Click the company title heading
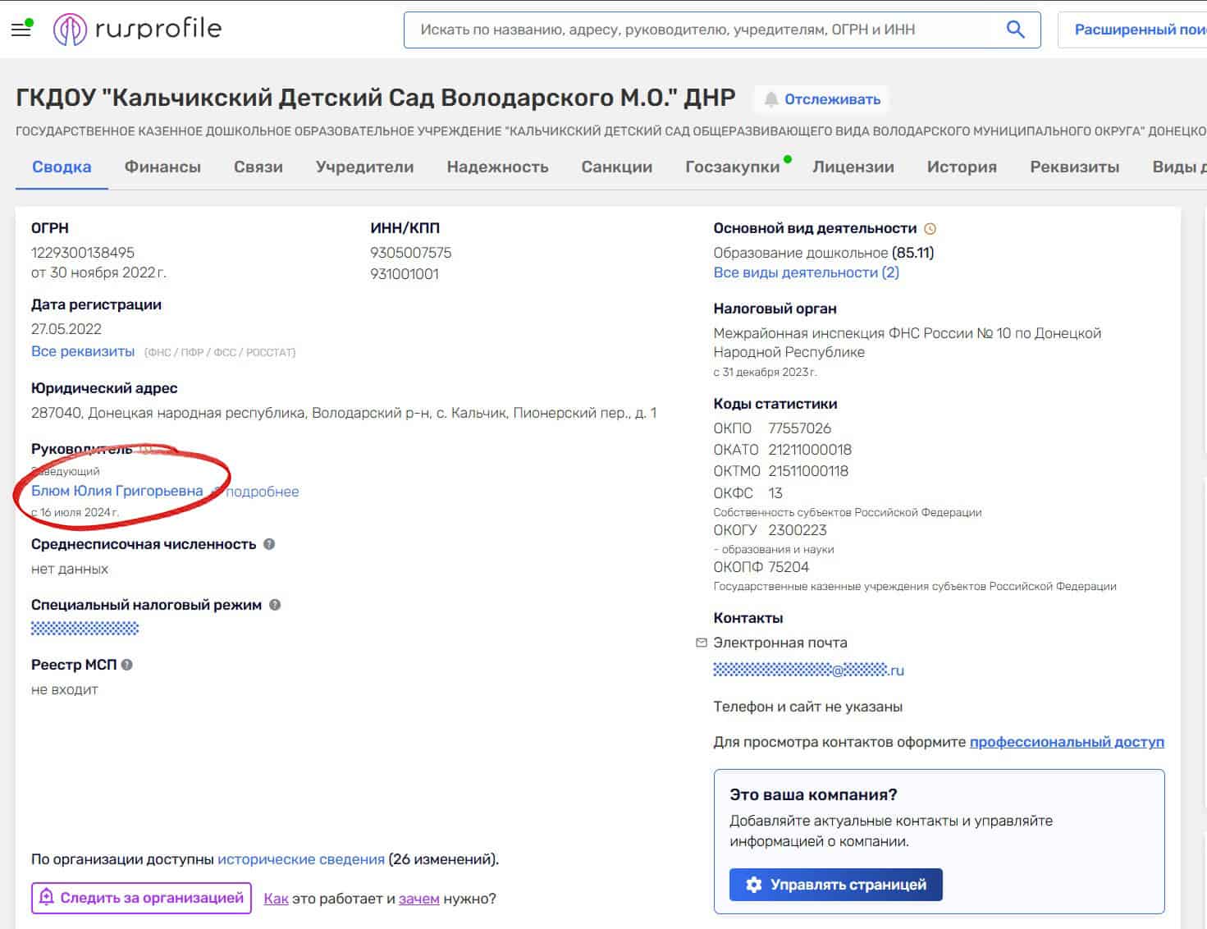 pyautogui.click(x=376, y=98)
